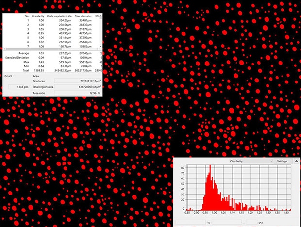
Task: Click the Total region area value field
Action: (x=78, y=87)
